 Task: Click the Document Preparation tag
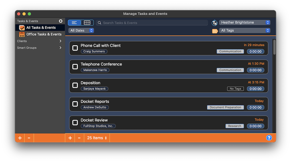click(x=225, y=107)
